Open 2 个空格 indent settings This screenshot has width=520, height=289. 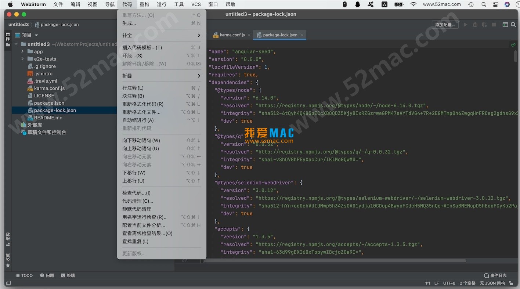(467, 283)
